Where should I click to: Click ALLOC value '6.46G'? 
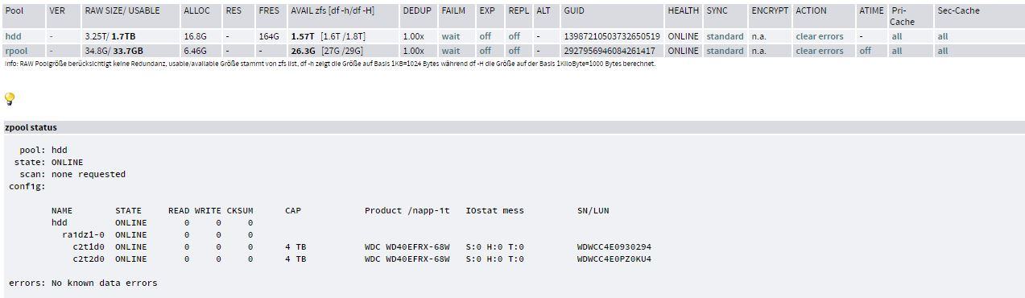coord(195,51)
